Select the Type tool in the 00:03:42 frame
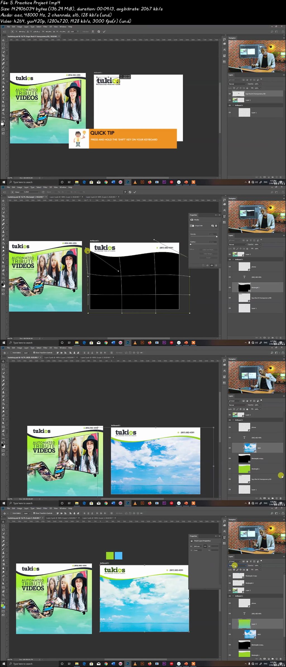Image resolution: width=286 pixels, height=667 pixels. (3, 259)
